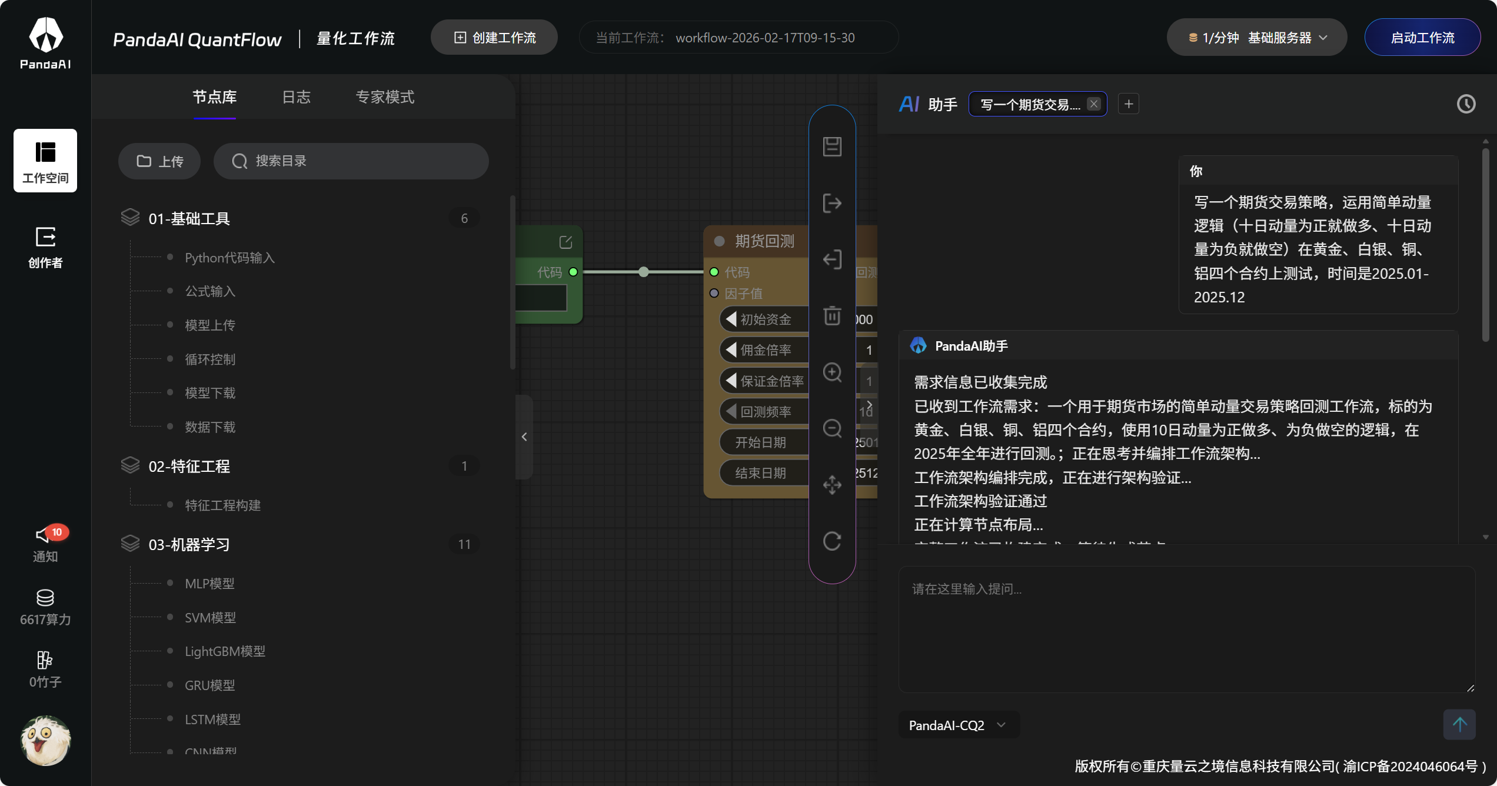The height and width of the screenshot is (786, 1497).
Task: Select the Python代码输入 node
Action: (x=229, y=258)
